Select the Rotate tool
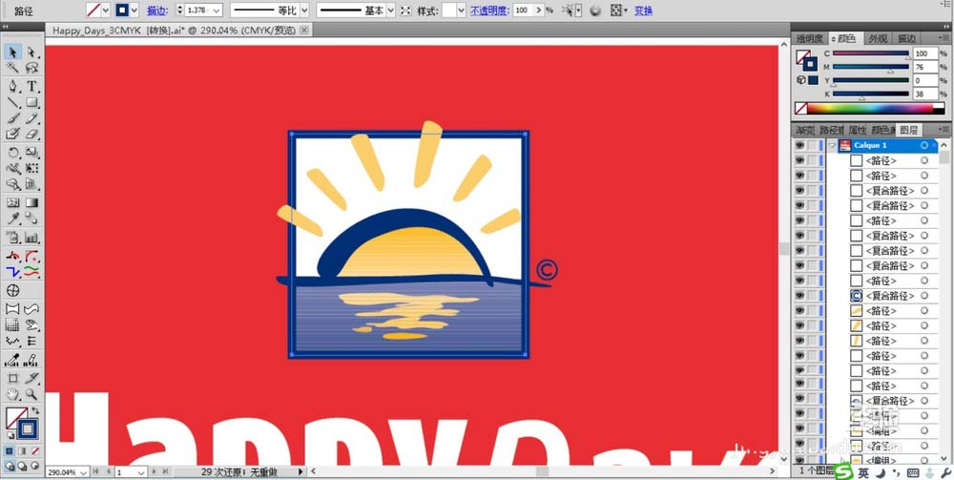The height and width of the screenshot is (480, 954). (12, 152)
